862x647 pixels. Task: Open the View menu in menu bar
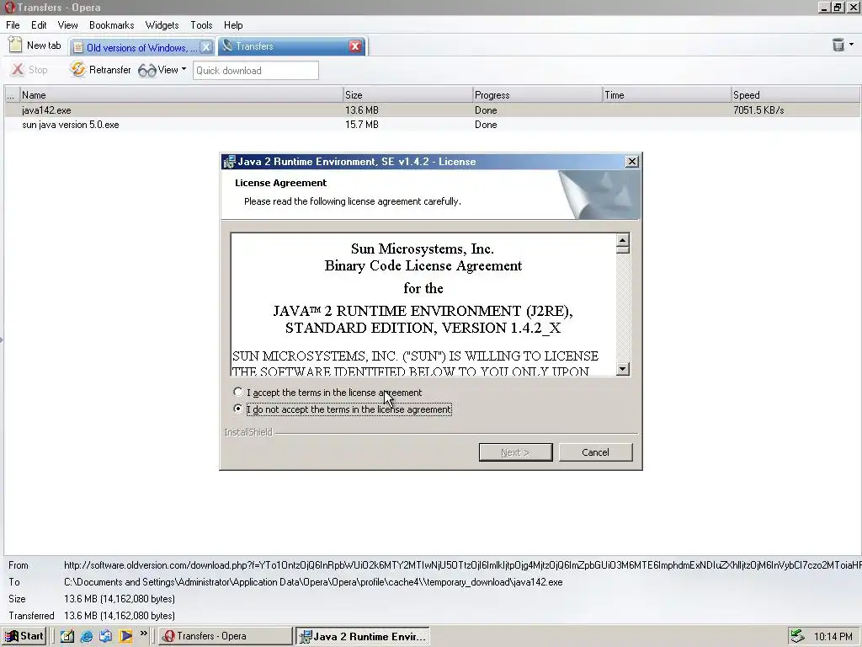67,25
